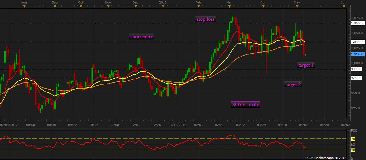The image size is (366, 160).
Task: Click the oscillator 100 scale value
Action: (354, 130)
